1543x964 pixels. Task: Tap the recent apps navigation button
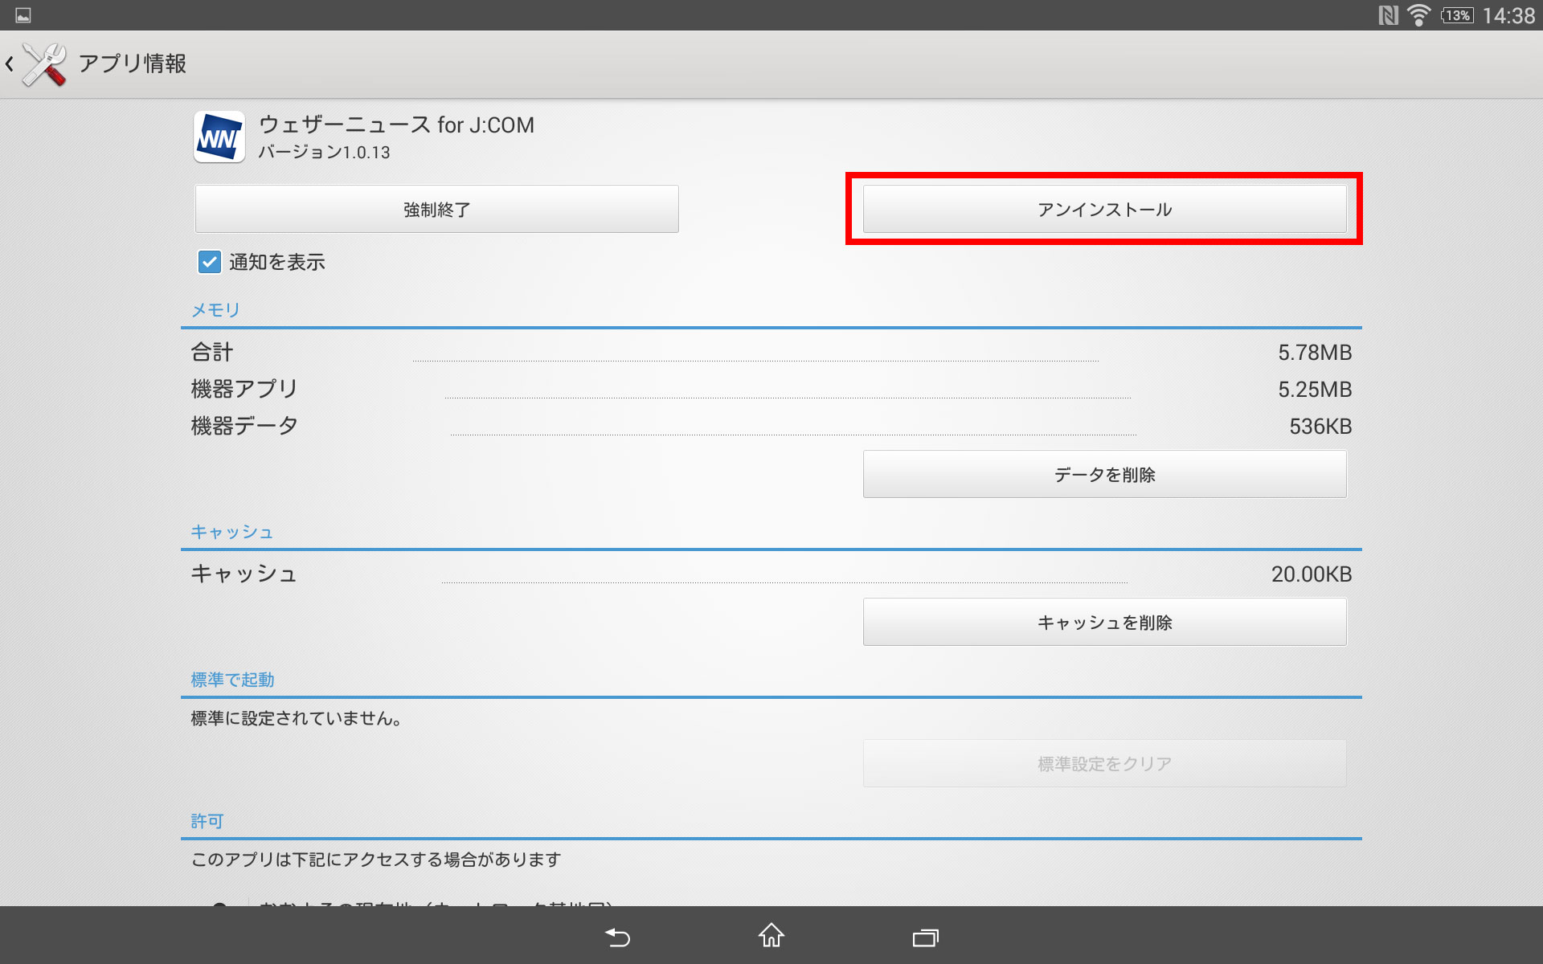click(926, 937)
